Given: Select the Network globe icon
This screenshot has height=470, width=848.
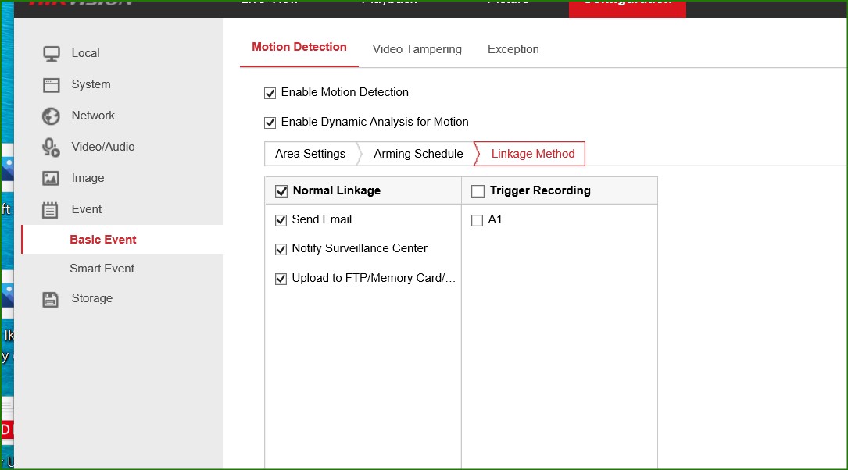Looking at the screenshot, I should [51, 116].
